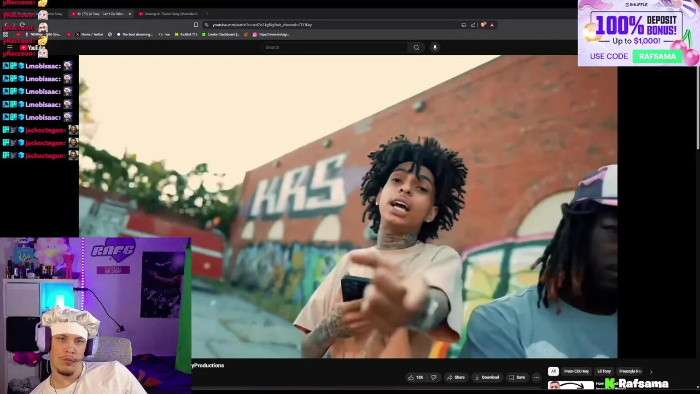This screenshot has width=700, height=394.
Task: Click the tab audio speaker icon
Action: click(79, 14)
